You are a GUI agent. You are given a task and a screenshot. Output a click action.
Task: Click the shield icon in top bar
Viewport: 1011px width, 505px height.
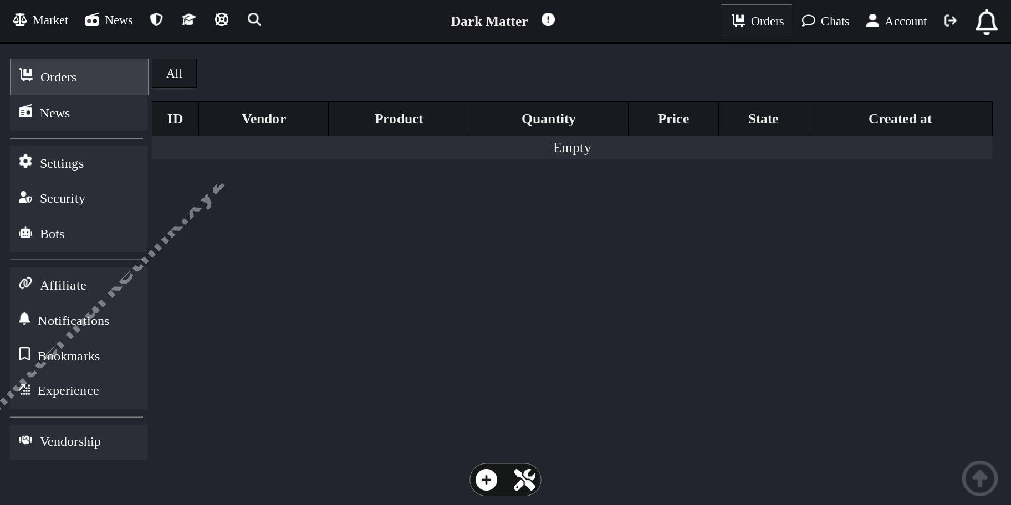156,19
